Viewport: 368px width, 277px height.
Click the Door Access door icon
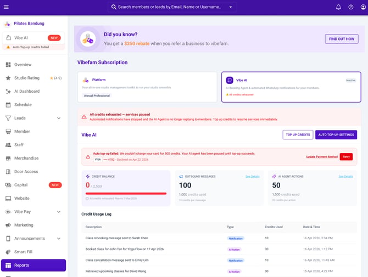(8, 172)
